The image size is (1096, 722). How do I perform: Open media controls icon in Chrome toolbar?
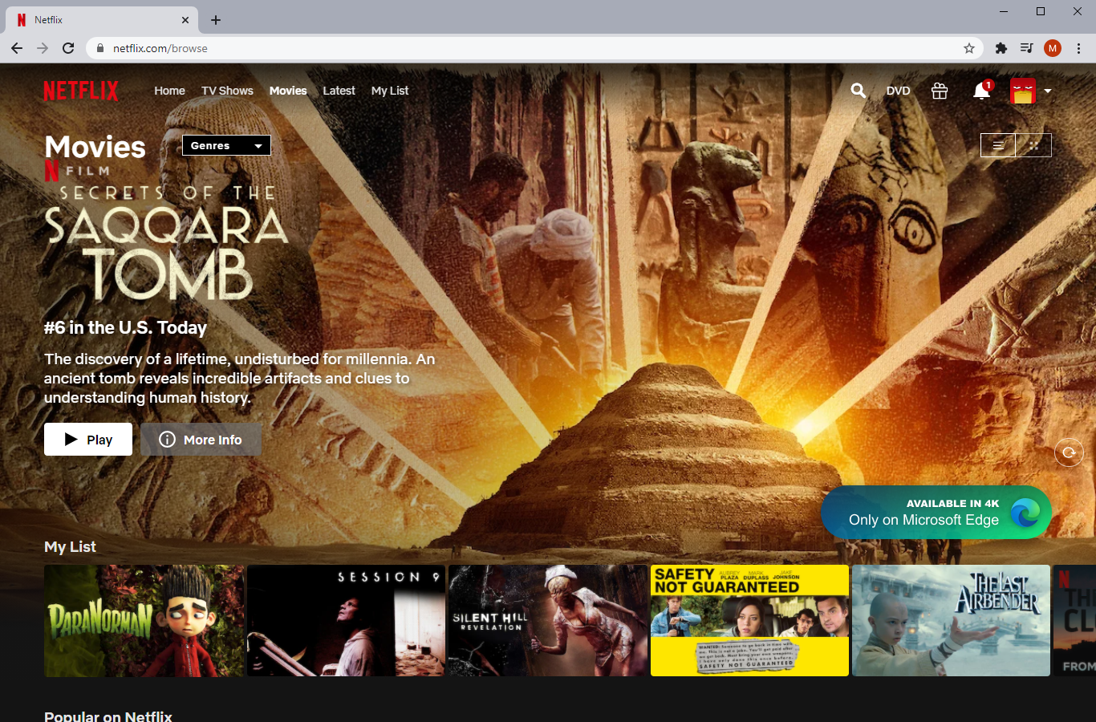click(1026, 48)
